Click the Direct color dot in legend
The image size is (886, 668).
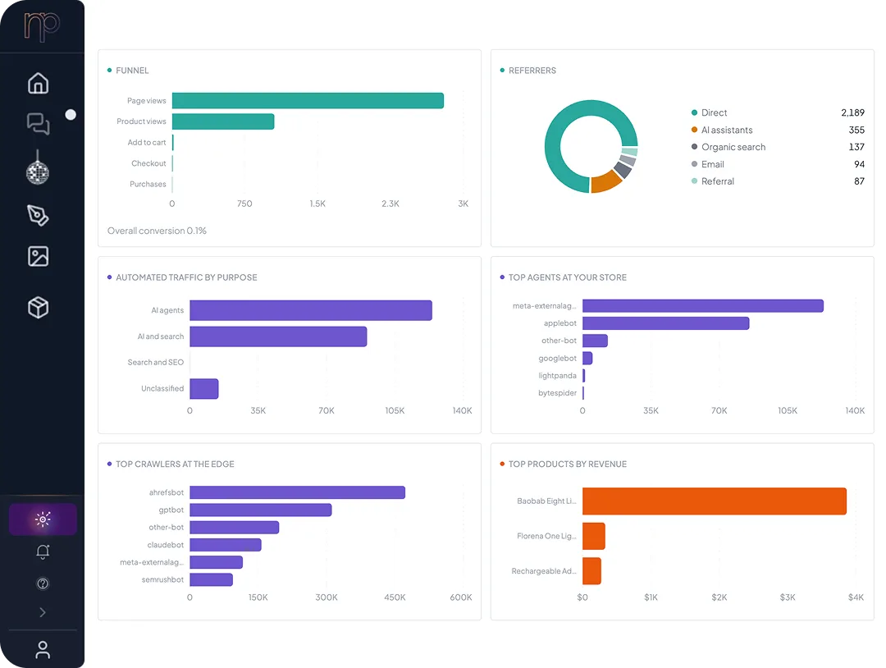click(x=695, y=112)
